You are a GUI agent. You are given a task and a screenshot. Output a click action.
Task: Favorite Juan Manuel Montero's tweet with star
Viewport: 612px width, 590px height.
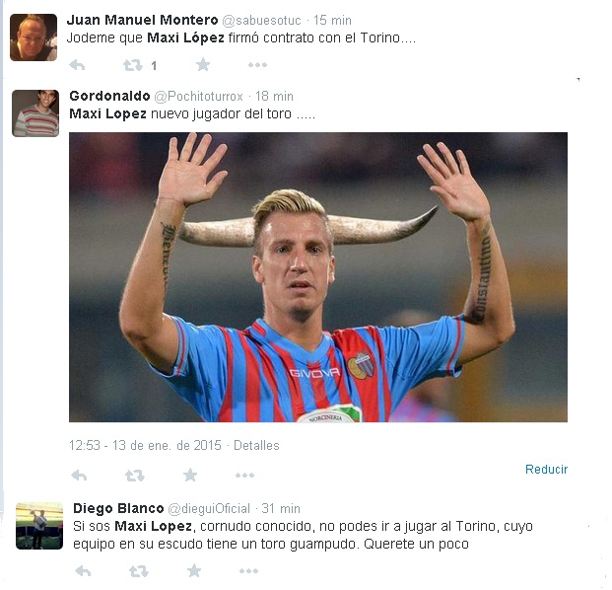tap(203, 64)
